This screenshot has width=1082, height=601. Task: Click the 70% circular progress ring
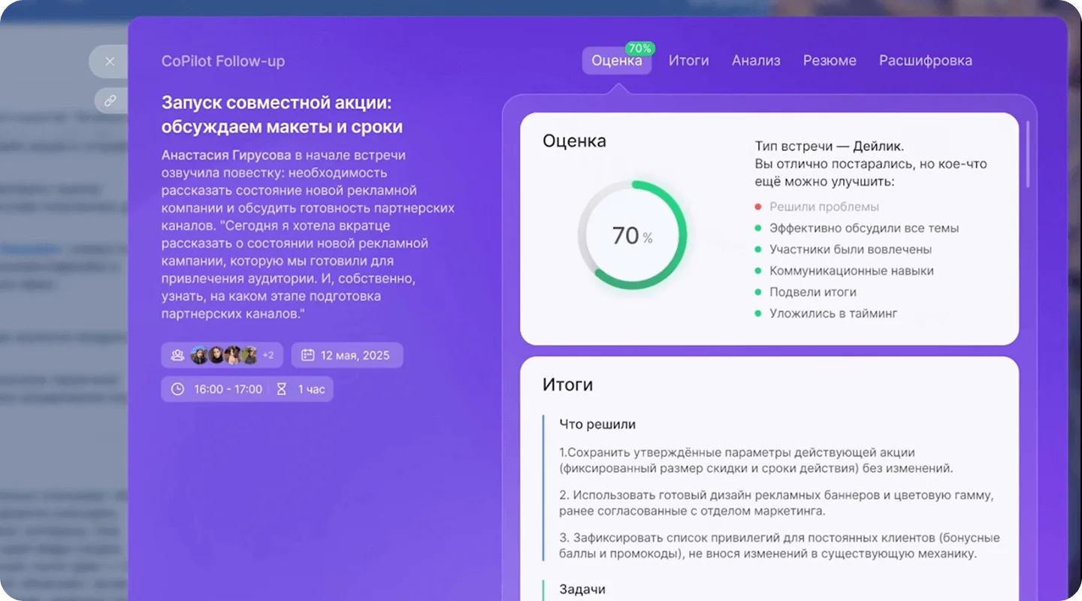coord(632,235)
